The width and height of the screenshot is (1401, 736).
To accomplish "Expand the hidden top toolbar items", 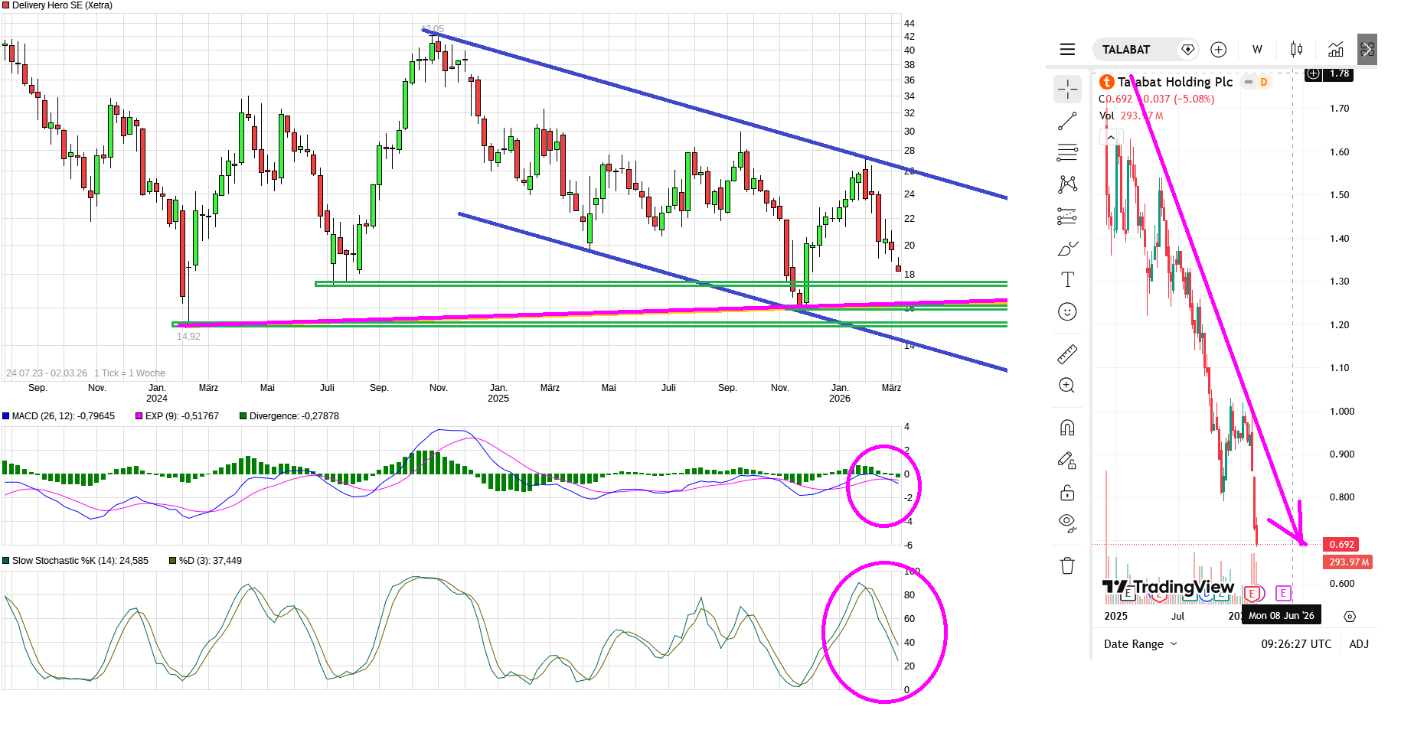I will tap(1367, 50).
